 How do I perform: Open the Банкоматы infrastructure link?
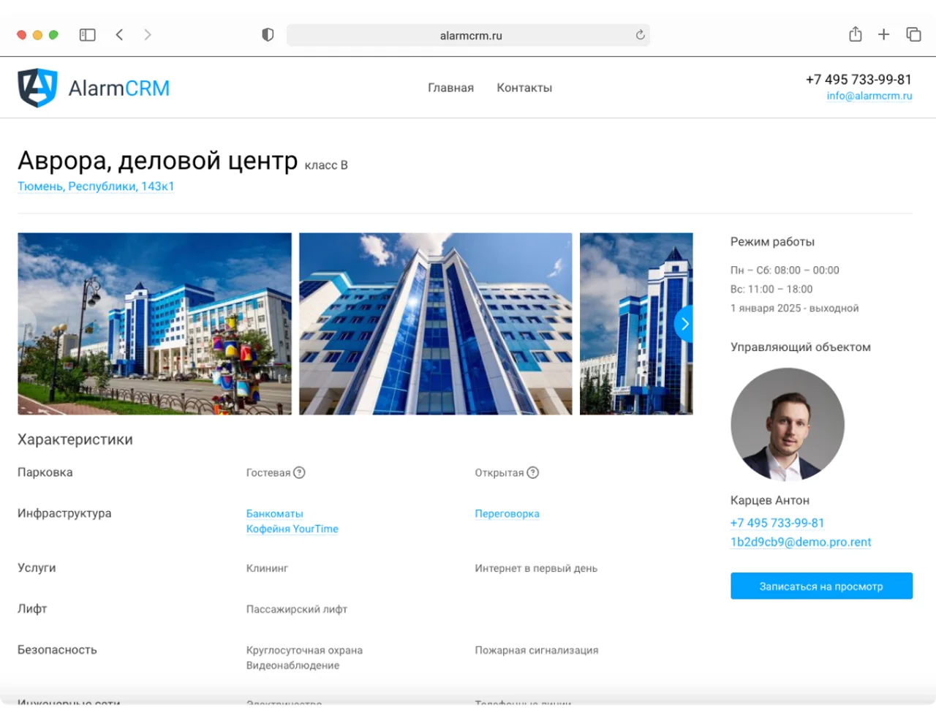(x=274, y=514)
